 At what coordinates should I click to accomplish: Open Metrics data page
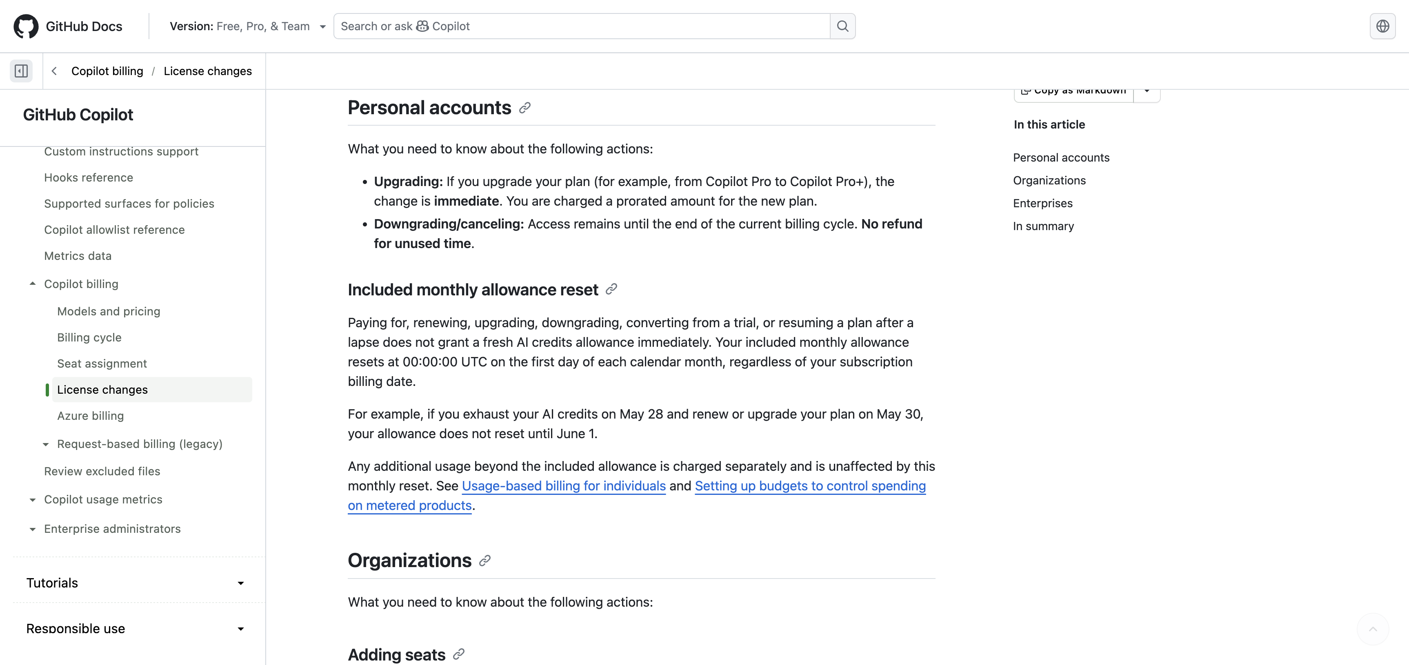[78, 256]
